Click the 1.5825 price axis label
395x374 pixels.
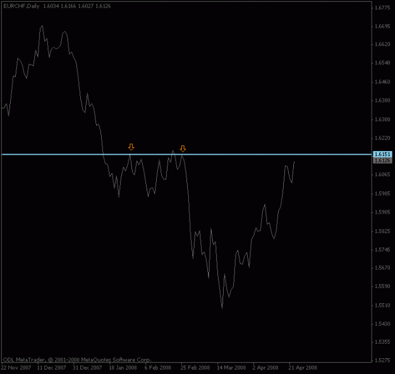382,231
